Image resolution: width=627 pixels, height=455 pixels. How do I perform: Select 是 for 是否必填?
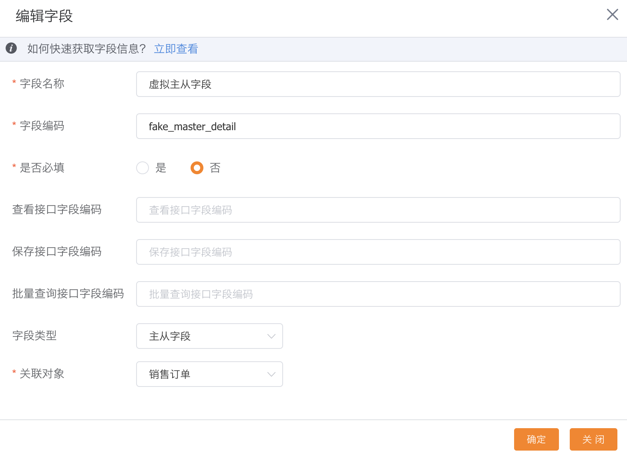(x=143, y=168)
